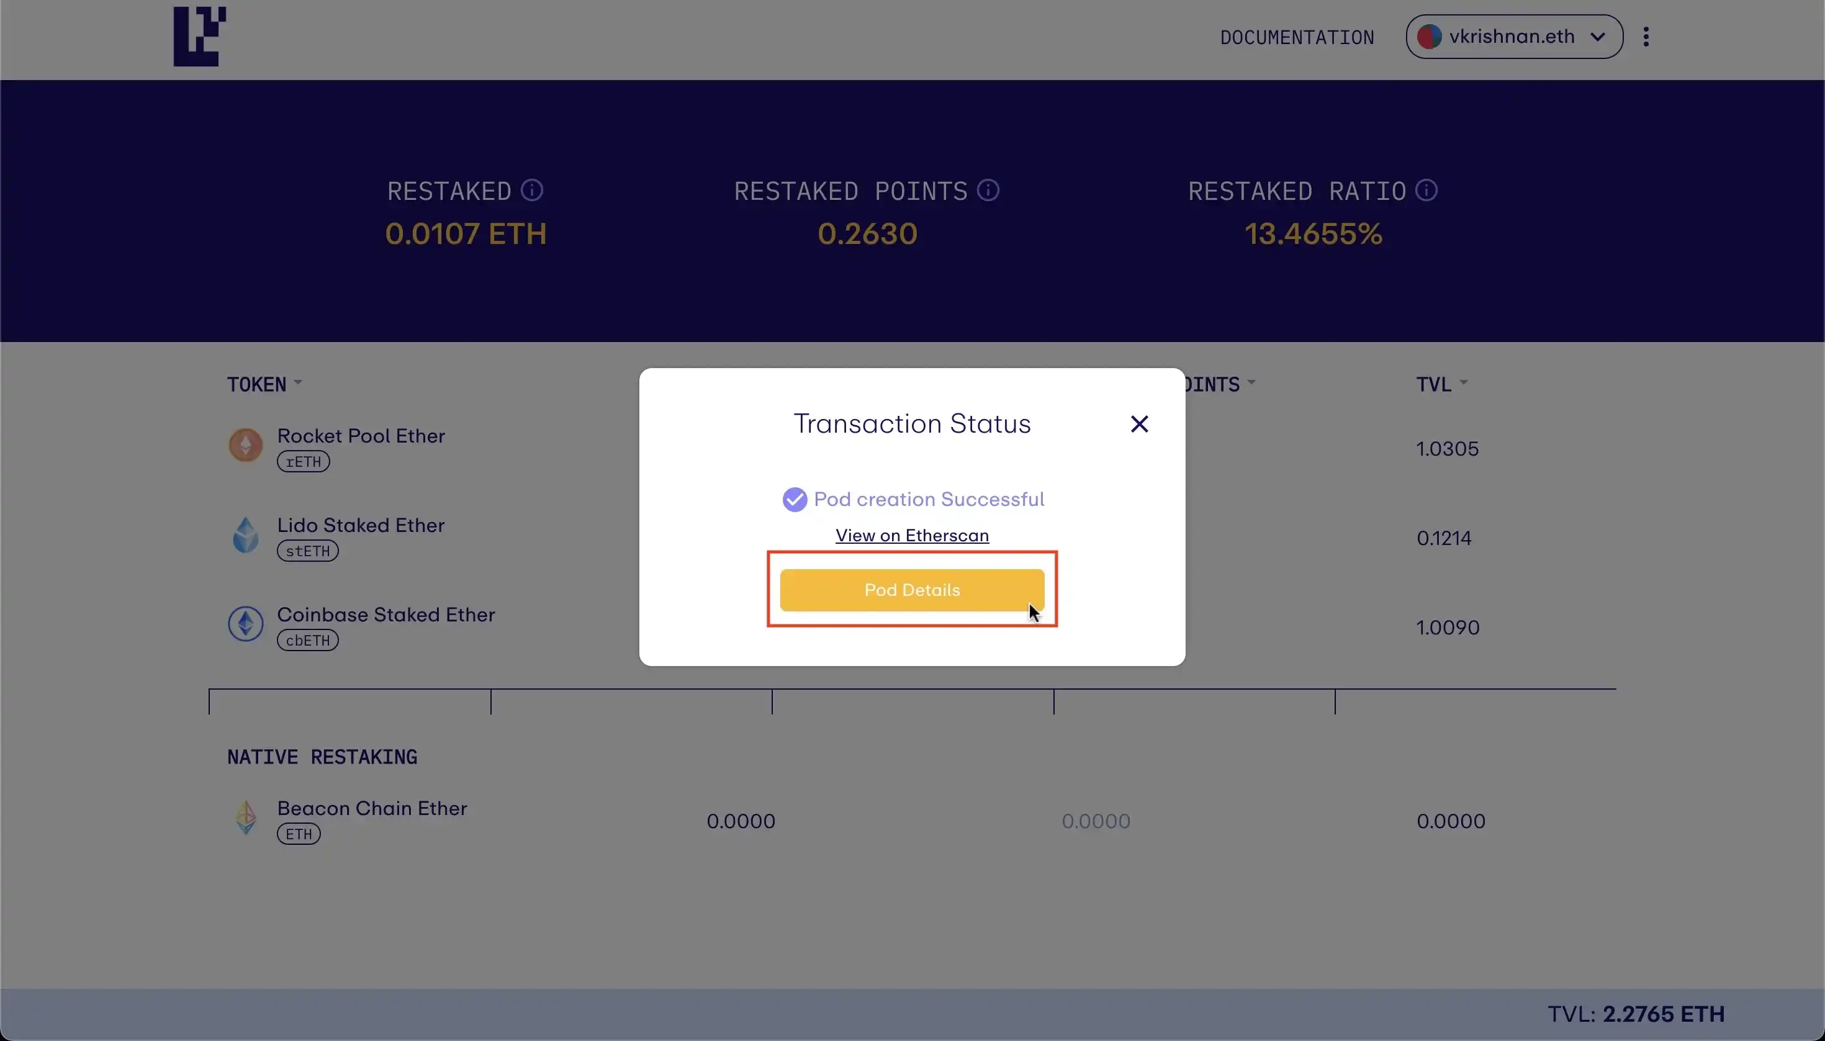Close the Transaction Status dialog

click(x=1140, y=424)
